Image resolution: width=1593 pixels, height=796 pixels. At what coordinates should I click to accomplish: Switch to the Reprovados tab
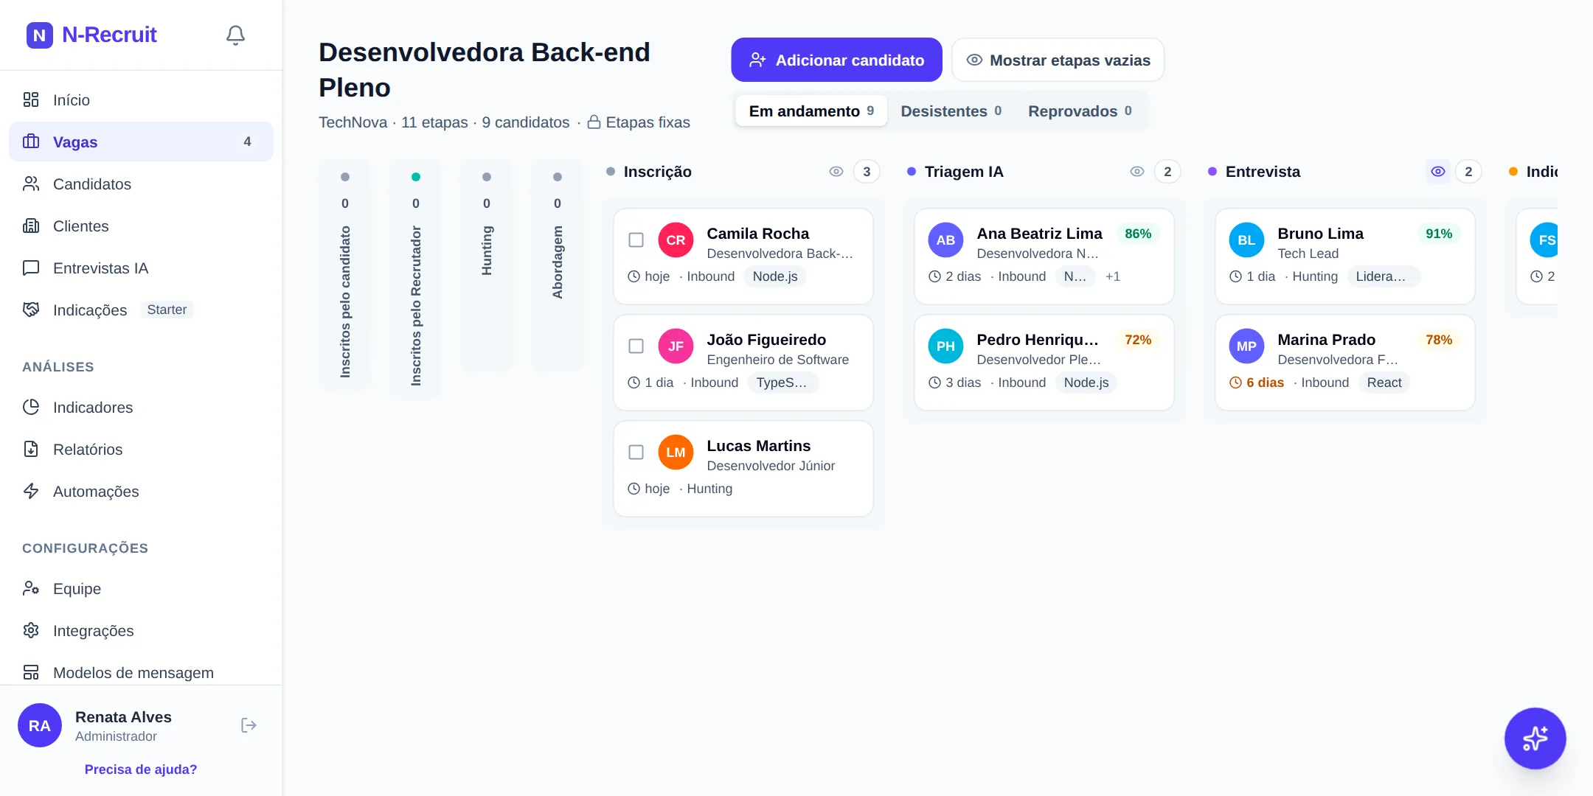coord(1080,111)
